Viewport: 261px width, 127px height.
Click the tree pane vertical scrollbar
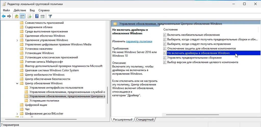[107, 94]
